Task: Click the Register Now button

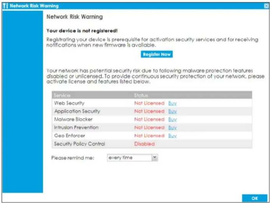Action: pos(156,54)
